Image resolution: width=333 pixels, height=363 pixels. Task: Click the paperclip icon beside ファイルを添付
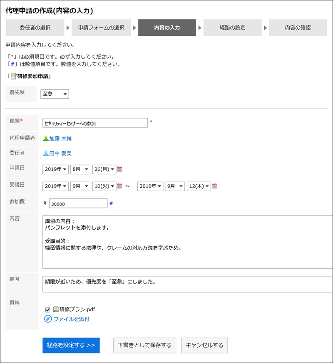pyautogui.click(x=48, y=319)
